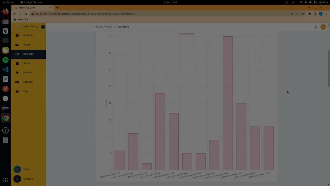Select Datasets in the sidebar
330x186 pixels.
click(x=28, y=54)
